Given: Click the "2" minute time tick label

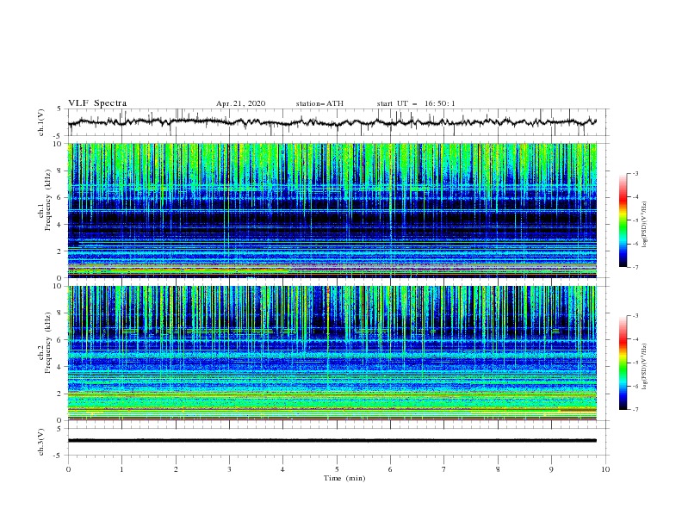Looking at the screenshot, I should tap(176, 469).
